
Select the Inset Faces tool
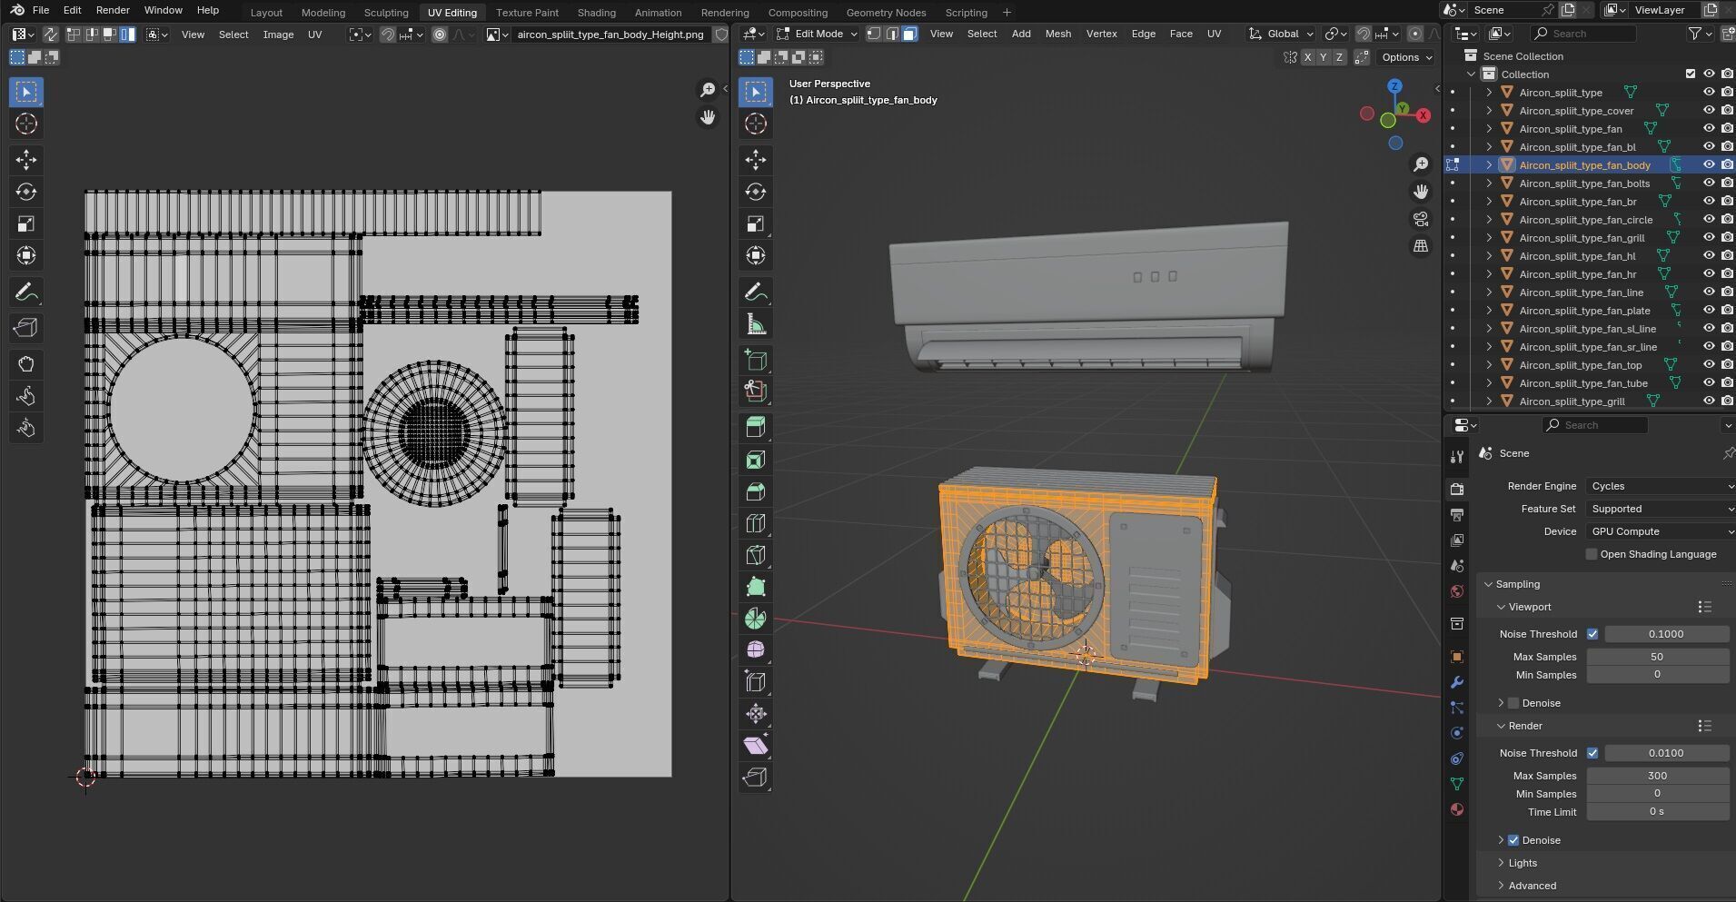[x=756, y=460]
